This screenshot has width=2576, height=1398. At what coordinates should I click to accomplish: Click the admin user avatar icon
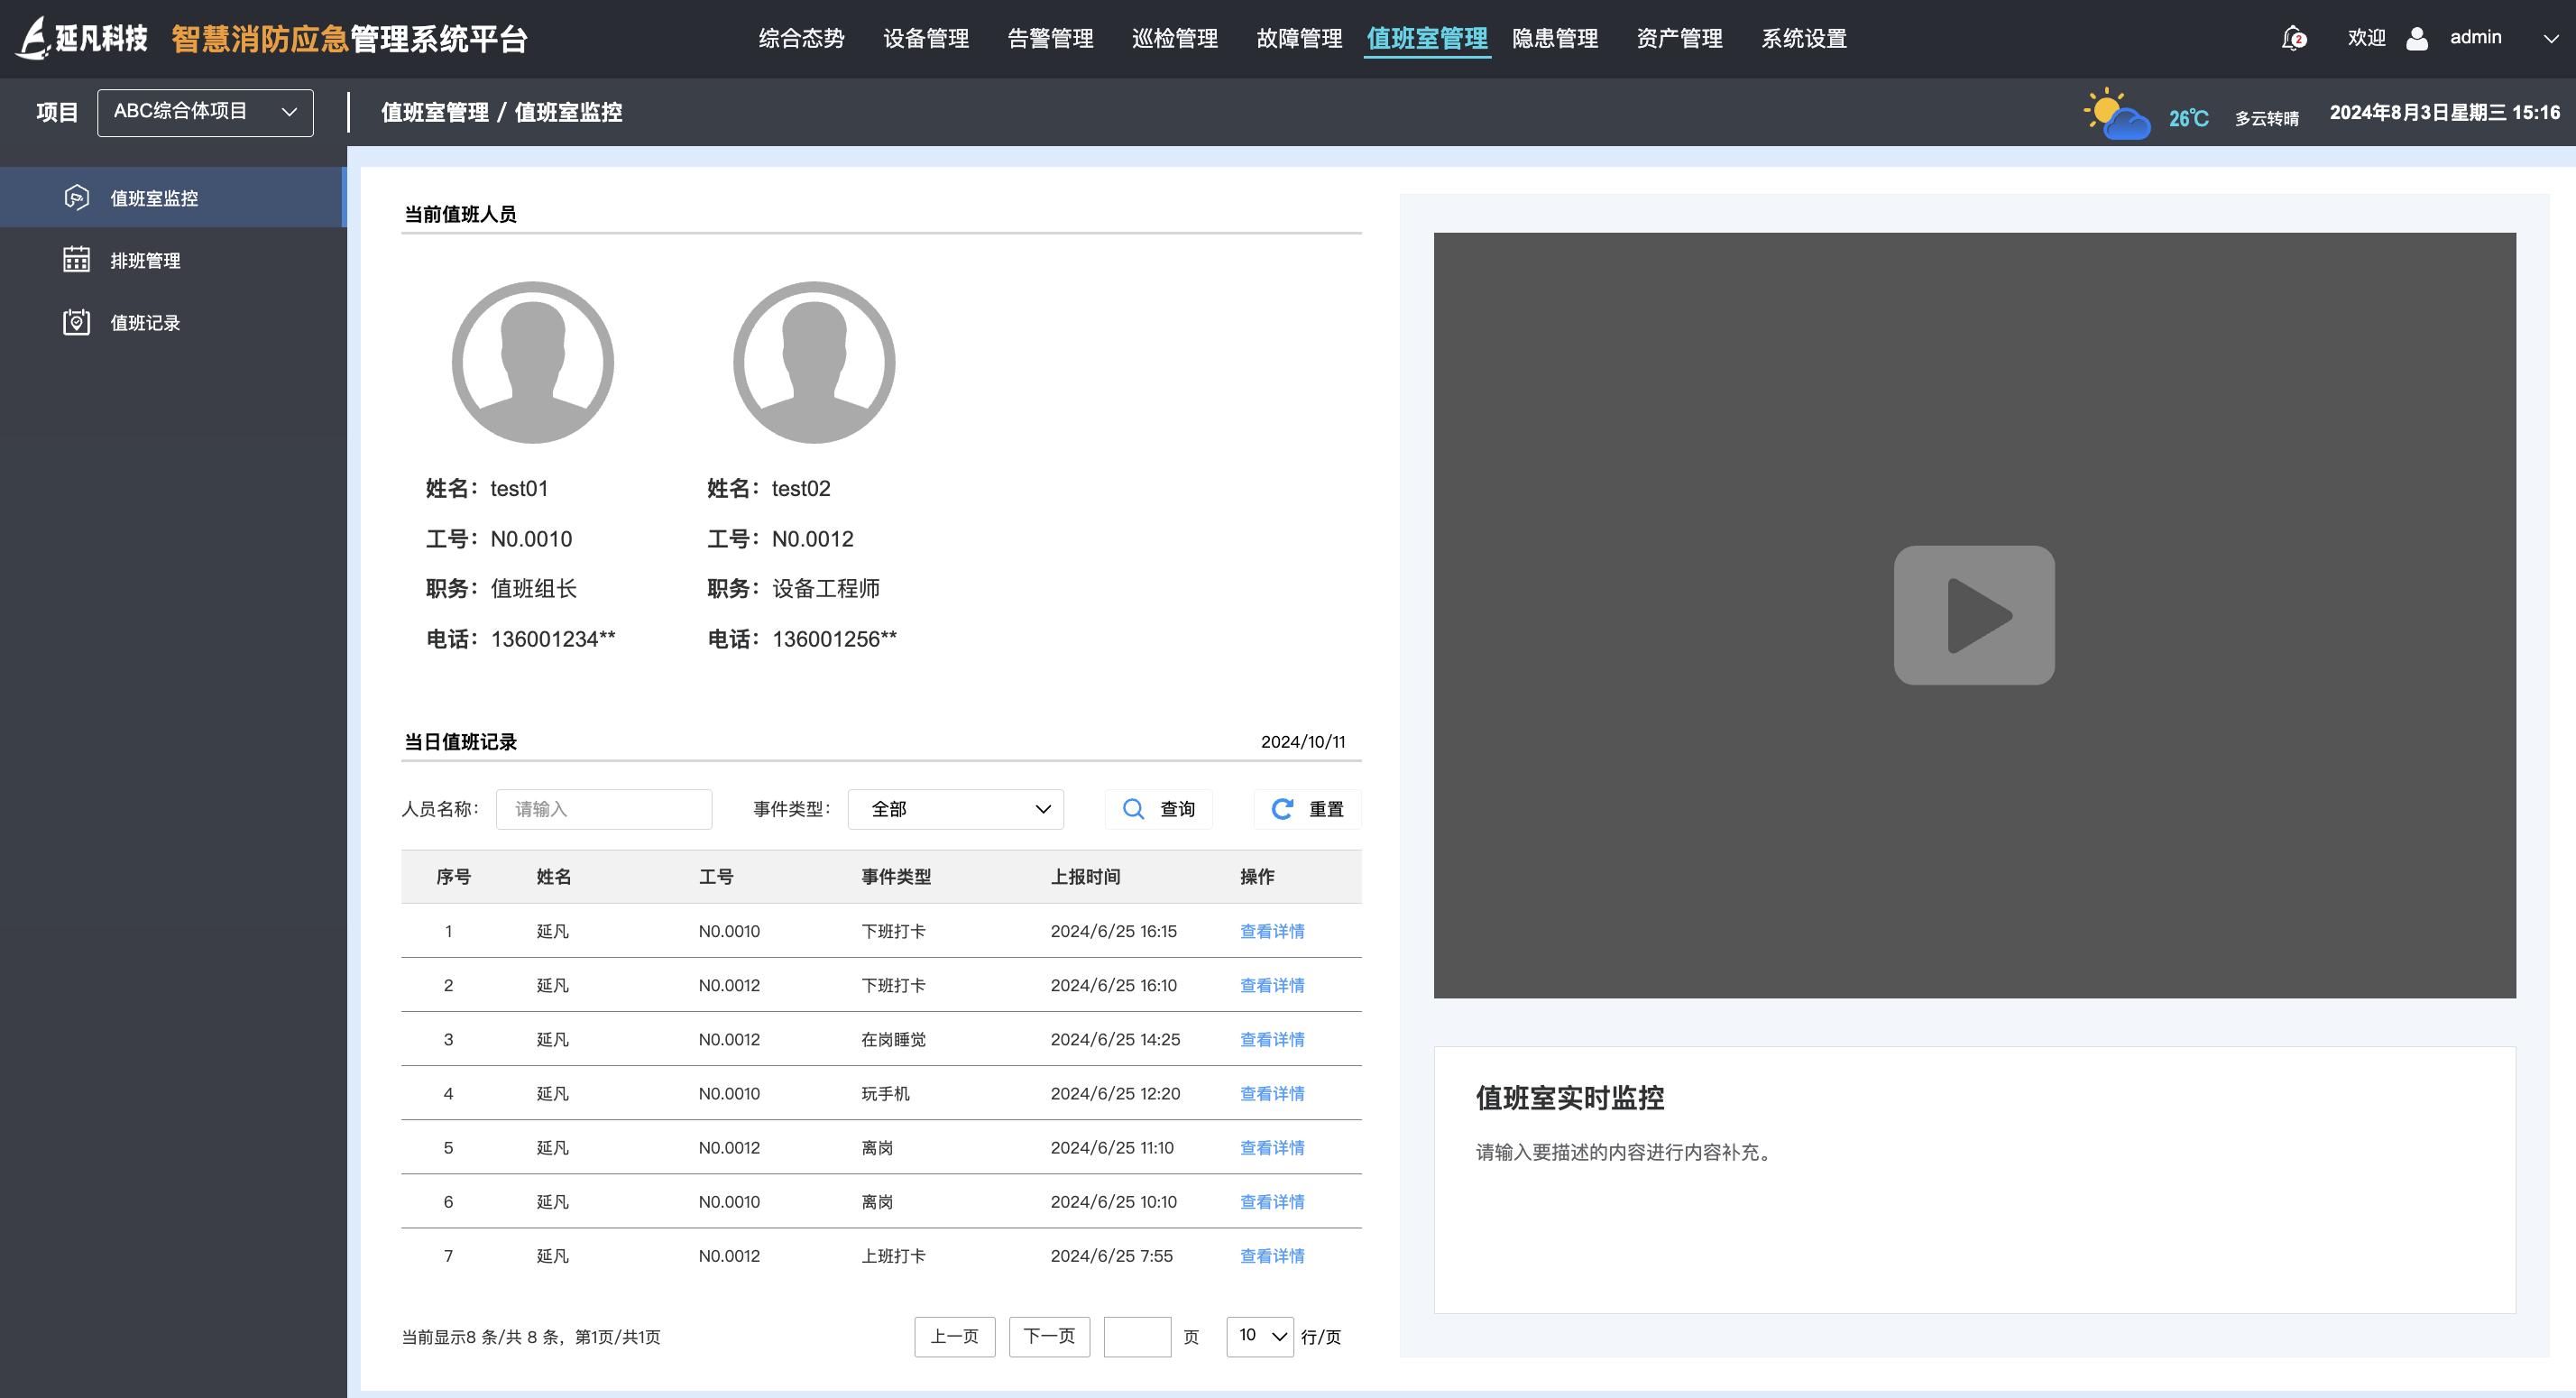2417,38
